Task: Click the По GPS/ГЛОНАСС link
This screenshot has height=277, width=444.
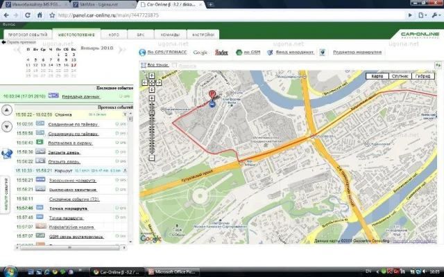Action: point(166,53)
